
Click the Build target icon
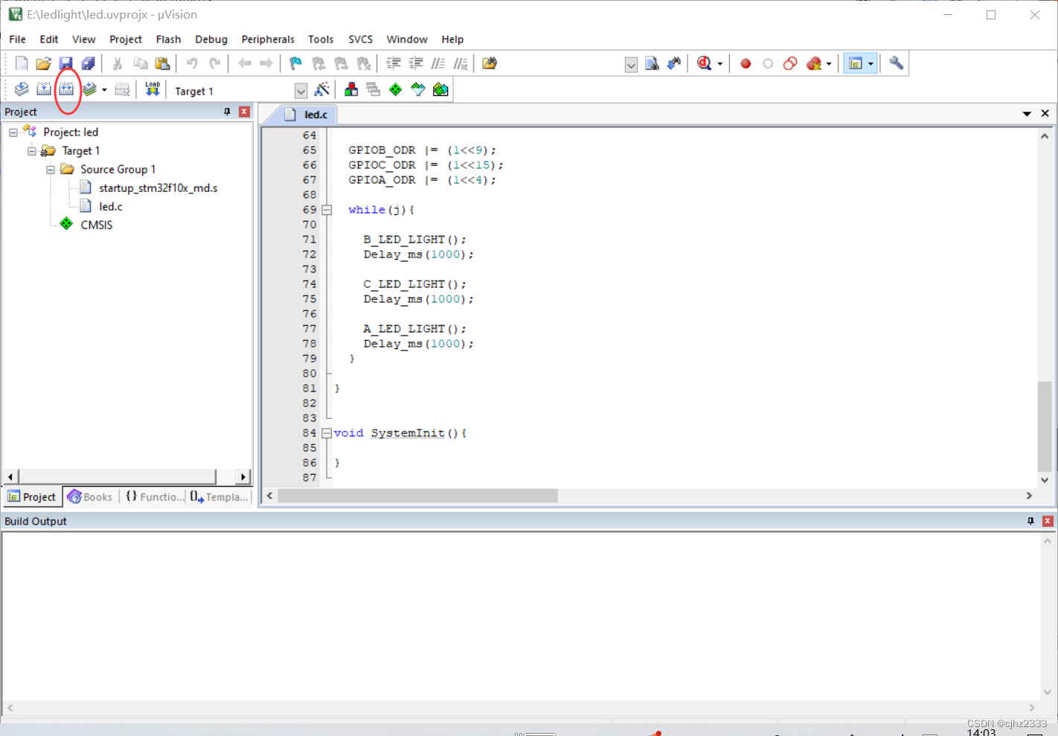44,90
